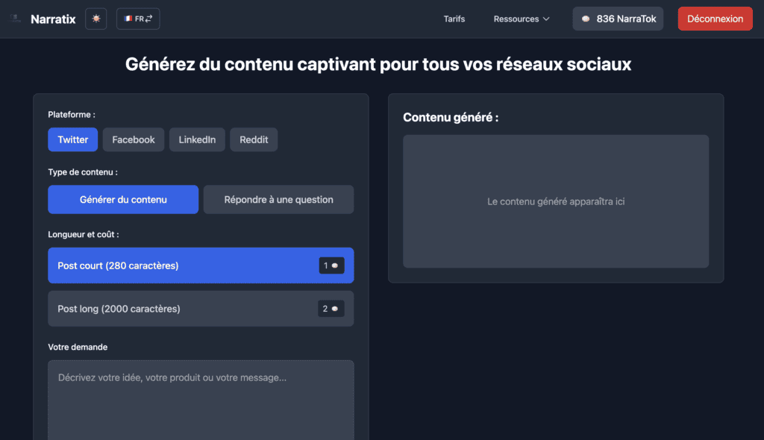
Task: Switch content type to Répondre à une question
Action: pos(278,200)
